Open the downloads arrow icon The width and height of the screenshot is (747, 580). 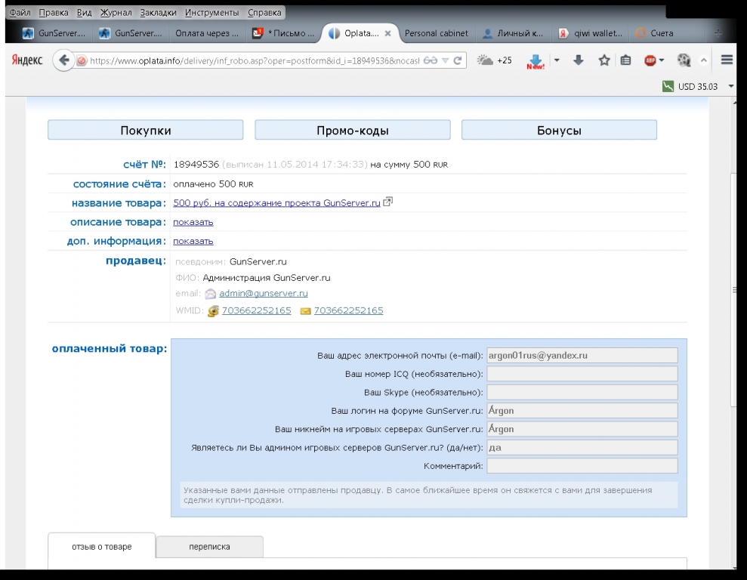click(x=579, y=60)
